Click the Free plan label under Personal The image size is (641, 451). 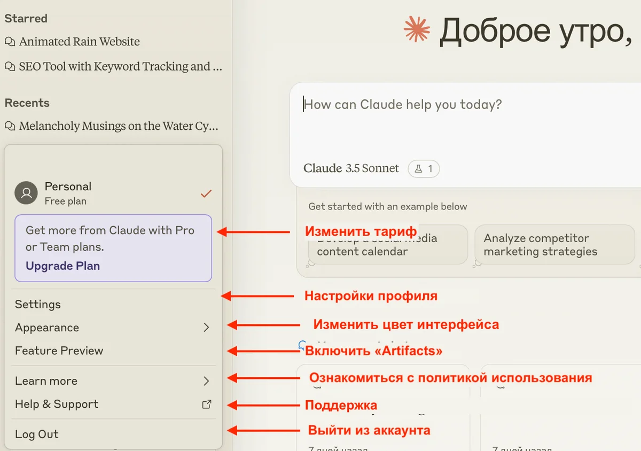(x=65, y=201)
